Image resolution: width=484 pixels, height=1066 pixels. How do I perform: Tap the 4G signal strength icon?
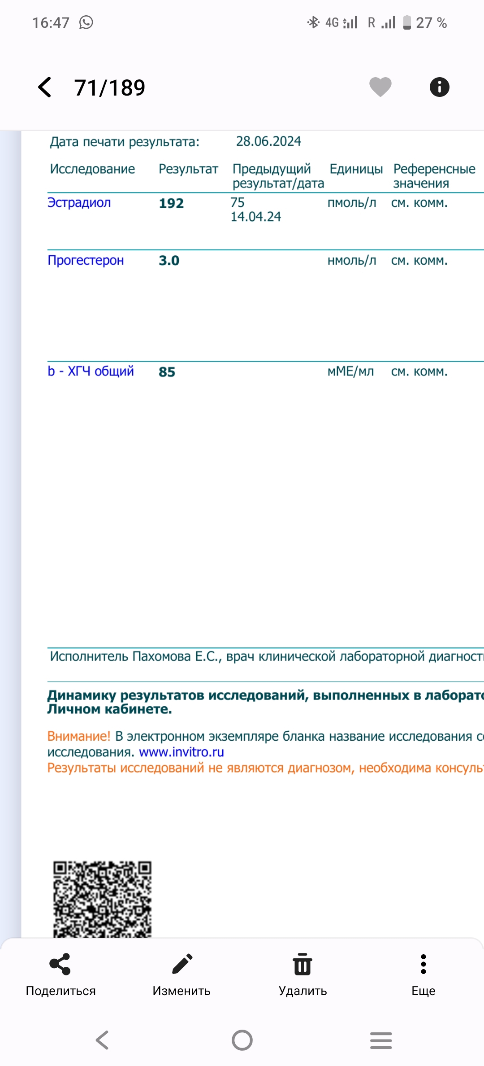[341, 22]
